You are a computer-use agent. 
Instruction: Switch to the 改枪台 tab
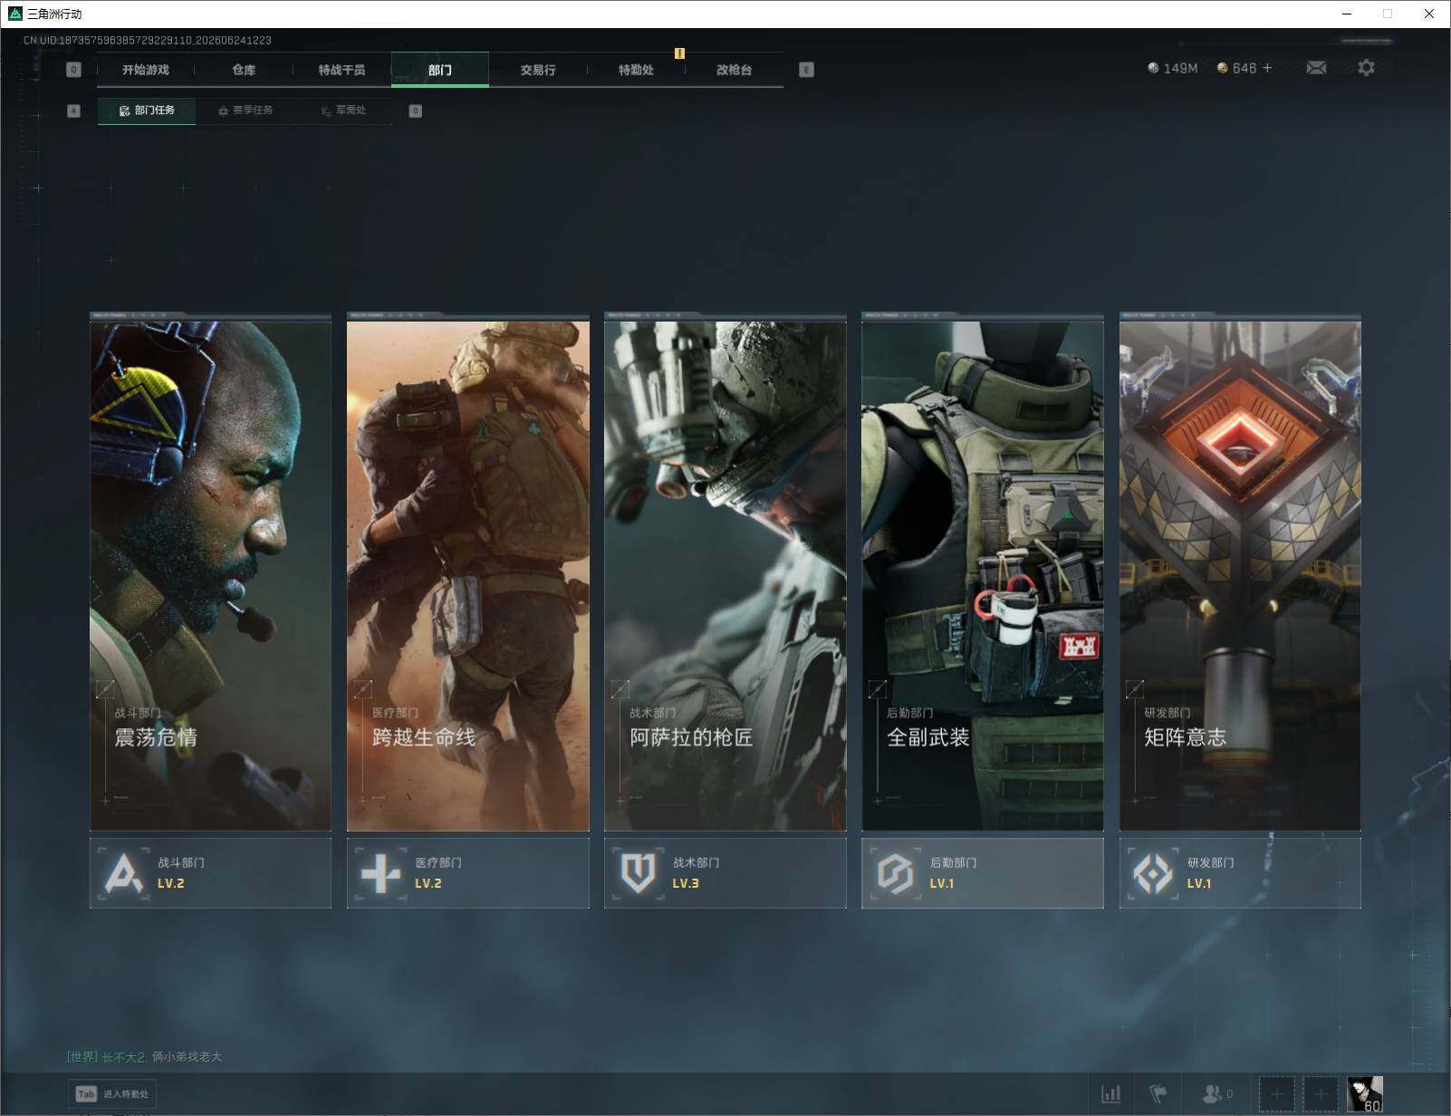[x=734, y=70]
